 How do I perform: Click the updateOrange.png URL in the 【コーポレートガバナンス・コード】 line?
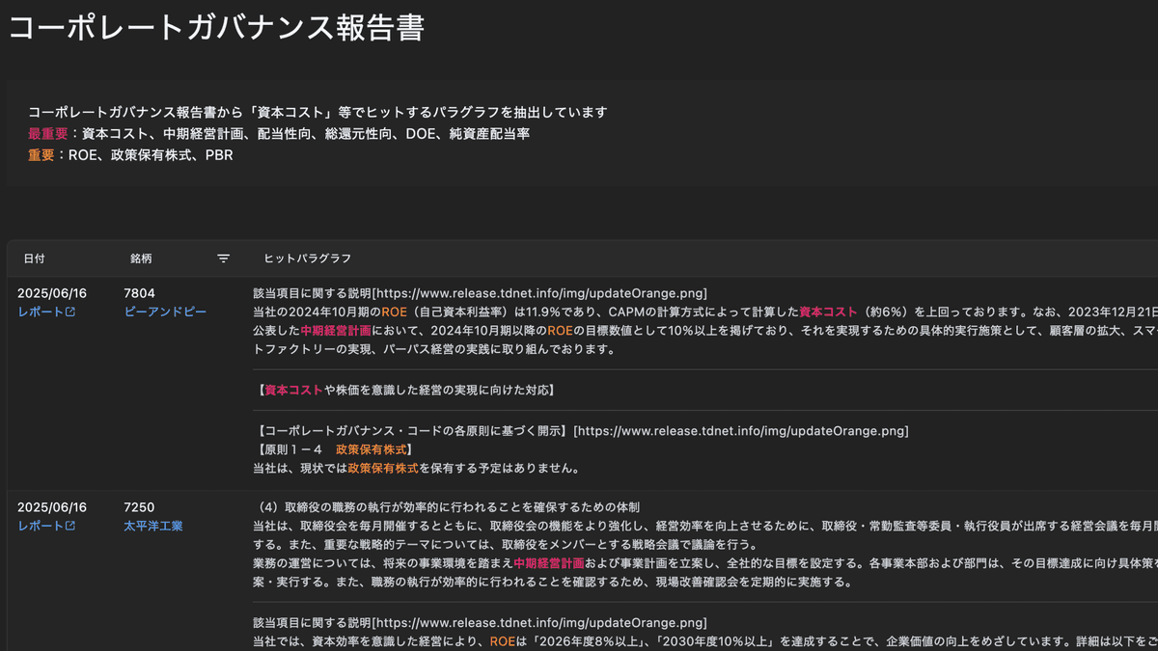coord(741,431)
